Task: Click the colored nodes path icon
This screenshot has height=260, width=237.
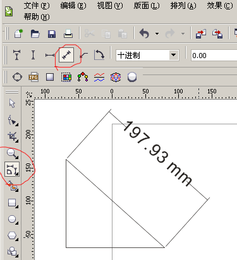Action: point(83,77)
